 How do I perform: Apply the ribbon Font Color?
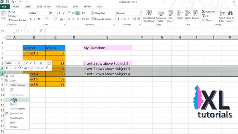(x=61, y=19)
